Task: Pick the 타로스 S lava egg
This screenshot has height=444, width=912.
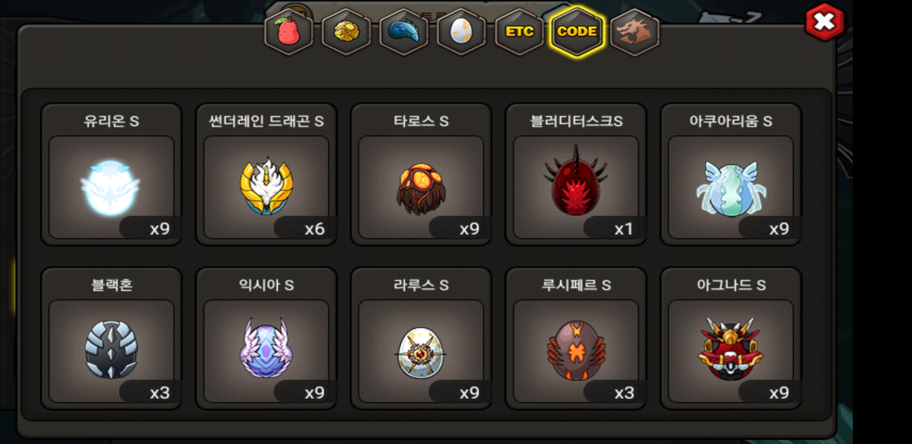Action: [x=421, y=187]
